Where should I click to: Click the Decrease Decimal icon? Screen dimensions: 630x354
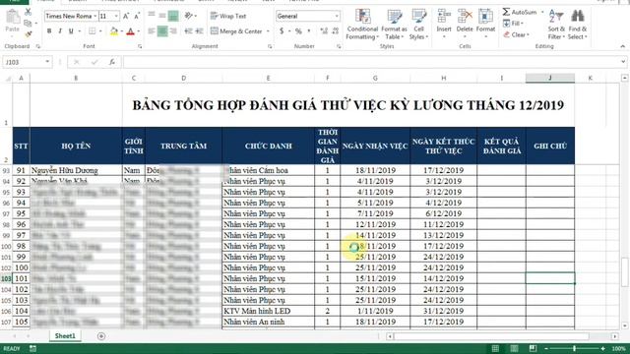336,30
